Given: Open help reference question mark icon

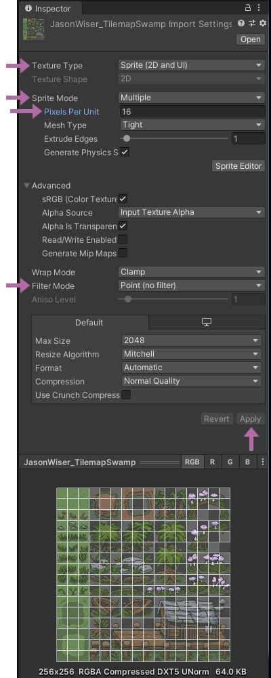Looking at the screenshot, I should (241, 23).
